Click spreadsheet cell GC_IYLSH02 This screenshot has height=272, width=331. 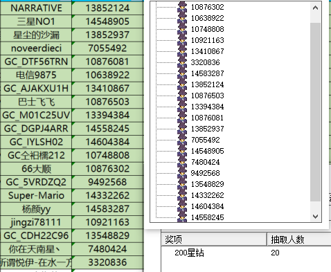point(36,142)
